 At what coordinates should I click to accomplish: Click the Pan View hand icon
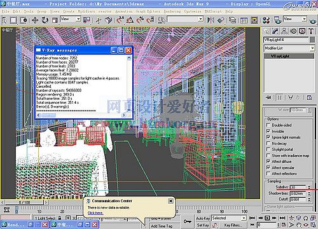[x=299, y=225]
